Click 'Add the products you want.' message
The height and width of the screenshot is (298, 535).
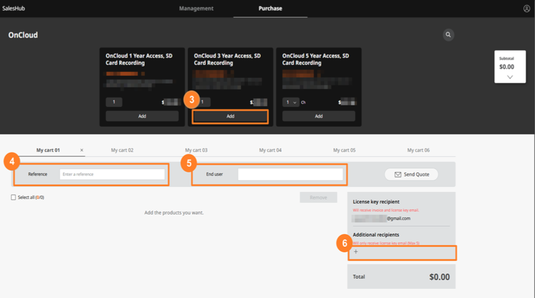174,213
